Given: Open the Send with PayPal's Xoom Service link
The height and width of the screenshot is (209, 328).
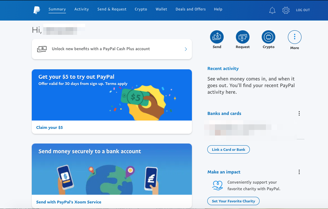Looking at the screenshot, I should (x=69, y=202).
